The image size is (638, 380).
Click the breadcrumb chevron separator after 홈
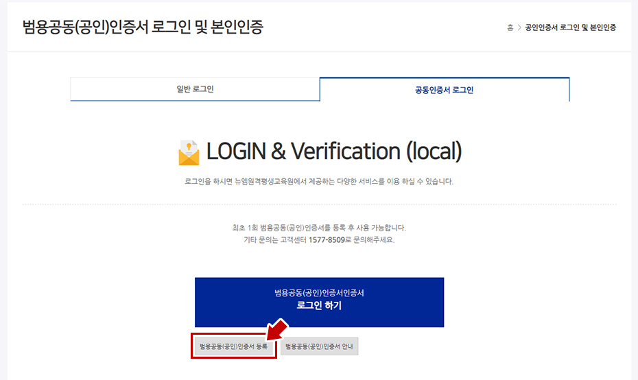pos(519,28)
